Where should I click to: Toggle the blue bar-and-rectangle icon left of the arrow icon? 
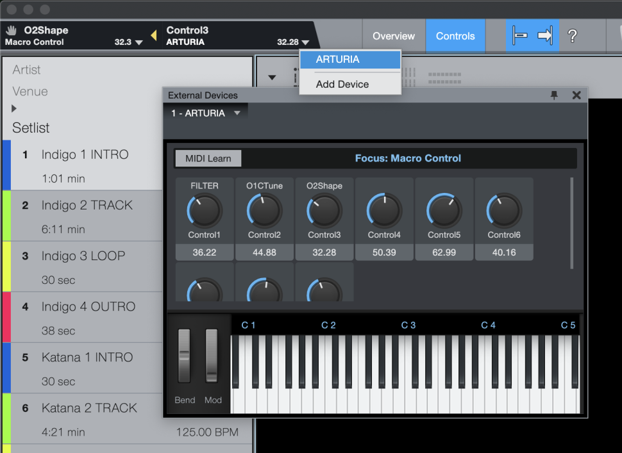tap(519, 36)
